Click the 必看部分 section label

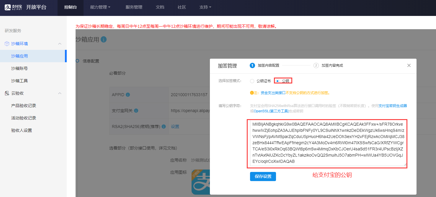[117, 73]
